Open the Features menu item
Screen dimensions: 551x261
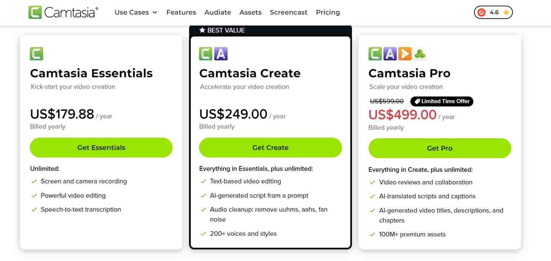tap(181, 12)
